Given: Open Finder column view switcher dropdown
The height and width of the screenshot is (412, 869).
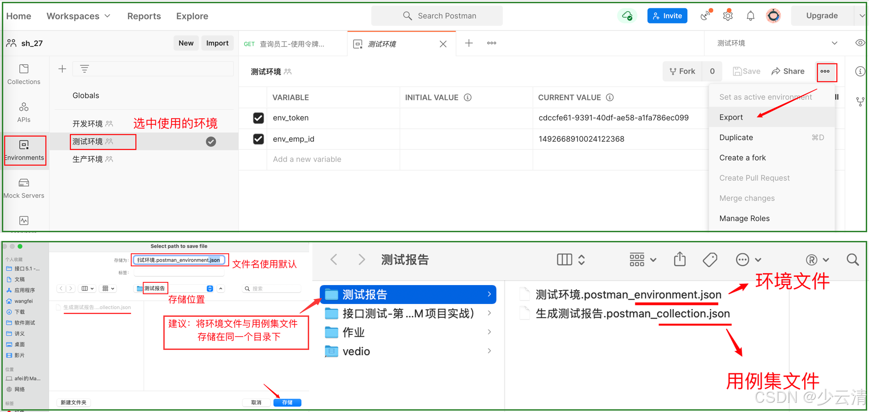Looking at the screenshot, I should point(570,260).
